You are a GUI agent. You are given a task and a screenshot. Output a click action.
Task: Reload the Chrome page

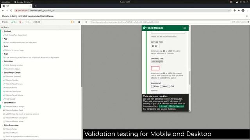tap(11, 10)
